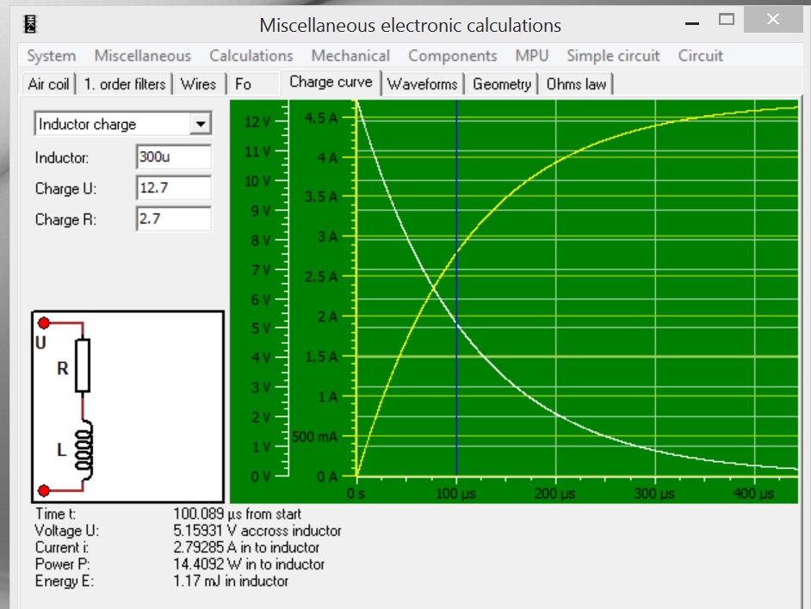The image size is (811, 609).
Task: Show the Geometry tab
Action: point(502,84)
